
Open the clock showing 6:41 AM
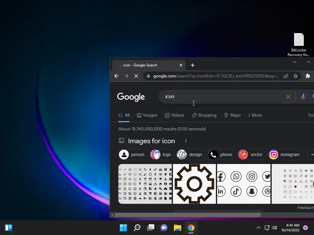290,228
